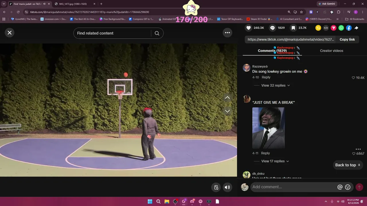Like Razzwya's comment with the heart
The image size is (367, 206).
tap(353, 78)
